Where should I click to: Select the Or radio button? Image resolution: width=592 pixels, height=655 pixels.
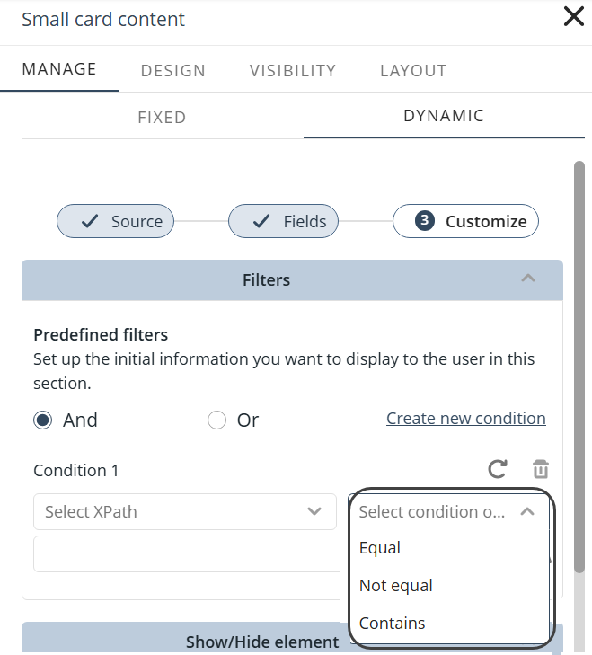tap(216, 420)
